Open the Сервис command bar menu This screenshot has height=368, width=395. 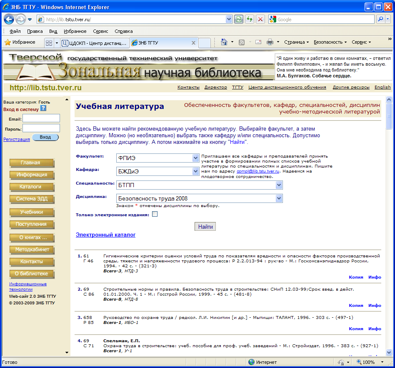(x=361, y=42)
